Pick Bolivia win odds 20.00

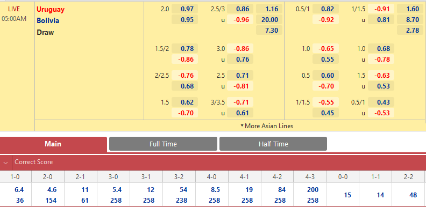click(269, 19)
